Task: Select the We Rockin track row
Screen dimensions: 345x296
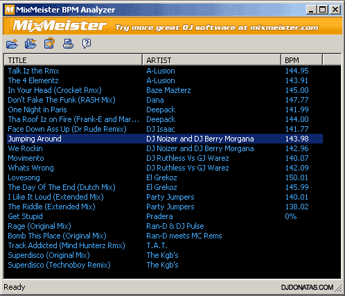Action: click(x=165, y=148)
